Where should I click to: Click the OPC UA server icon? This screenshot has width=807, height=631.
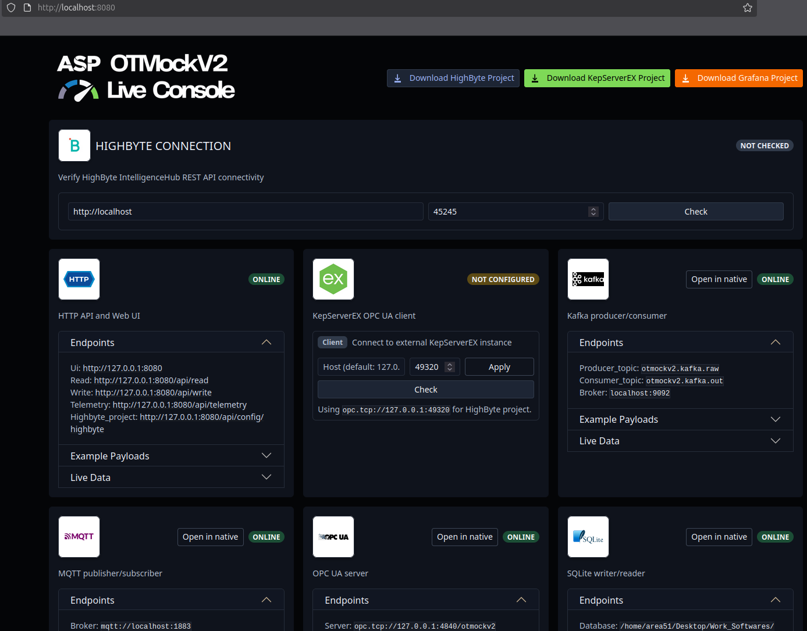coord(333,536)
